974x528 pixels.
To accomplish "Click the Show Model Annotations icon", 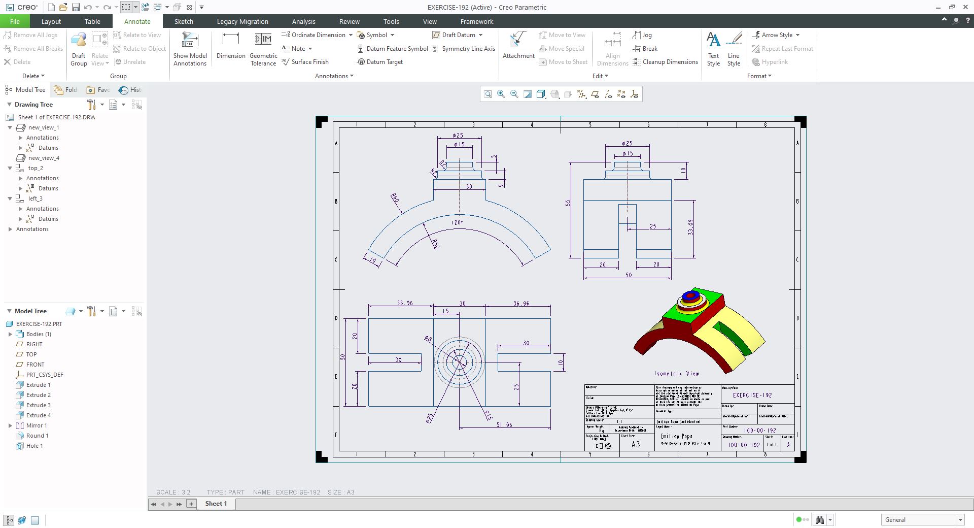I will click(x=190, y=49).
